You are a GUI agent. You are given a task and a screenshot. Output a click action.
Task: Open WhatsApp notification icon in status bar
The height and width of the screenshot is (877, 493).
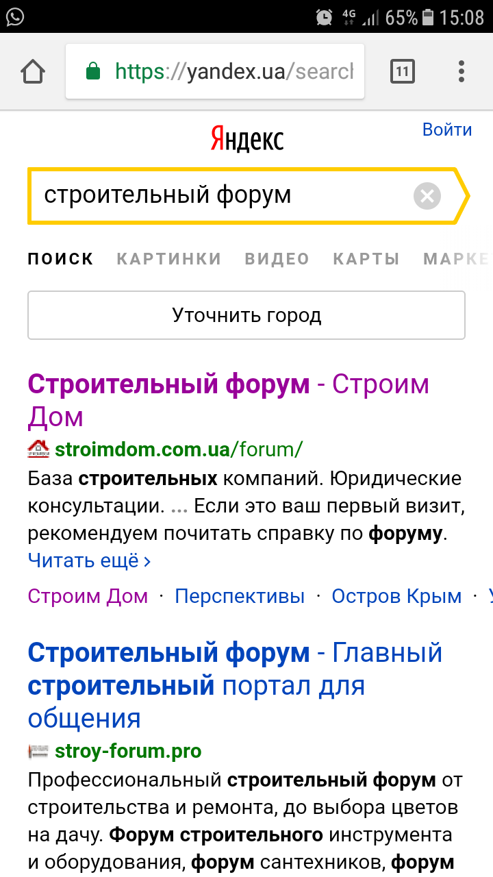click(14, 16)
